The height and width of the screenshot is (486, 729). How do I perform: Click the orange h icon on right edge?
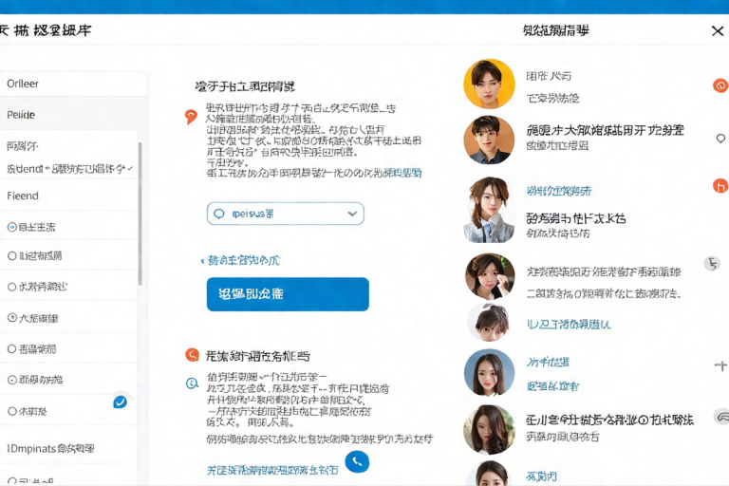[720, 186]
